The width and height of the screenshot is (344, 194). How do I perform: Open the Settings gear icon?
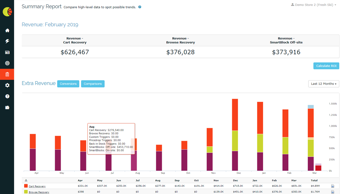(7, 85)
